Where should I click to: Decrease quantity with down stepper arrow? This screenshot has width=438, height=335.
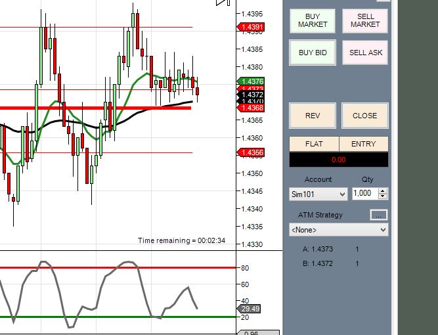pos(383,196)
